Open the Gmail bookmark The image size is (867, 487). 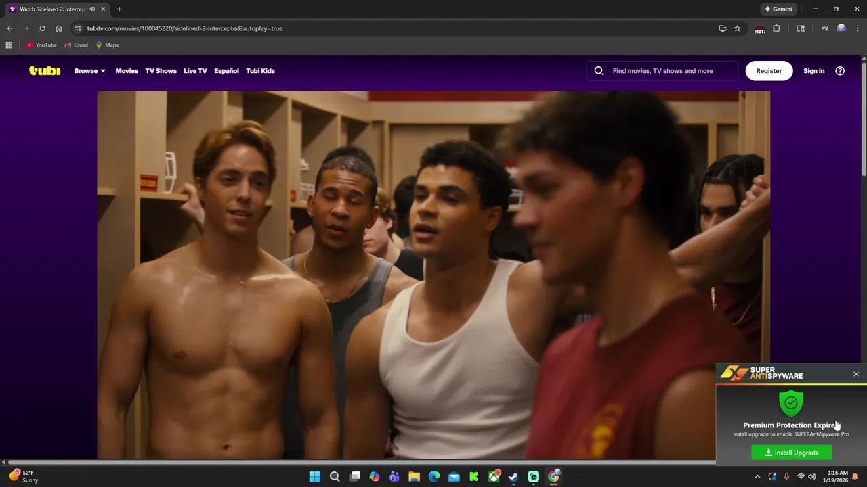click(76, 45)
